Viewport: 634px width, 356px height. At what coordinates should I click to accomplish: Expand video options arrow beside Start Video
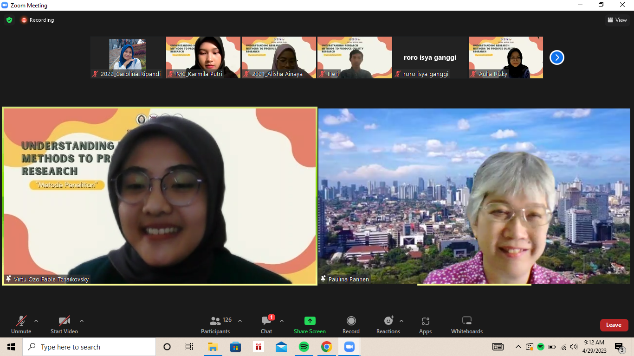(82, 321)
